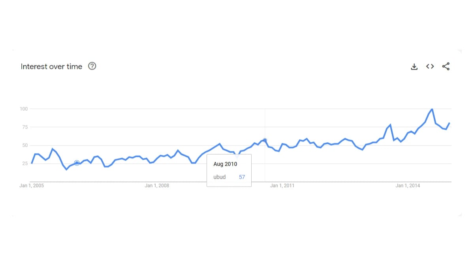
Task: Select the ubud label inside the tooltip
Action: [x=219, y=177]
